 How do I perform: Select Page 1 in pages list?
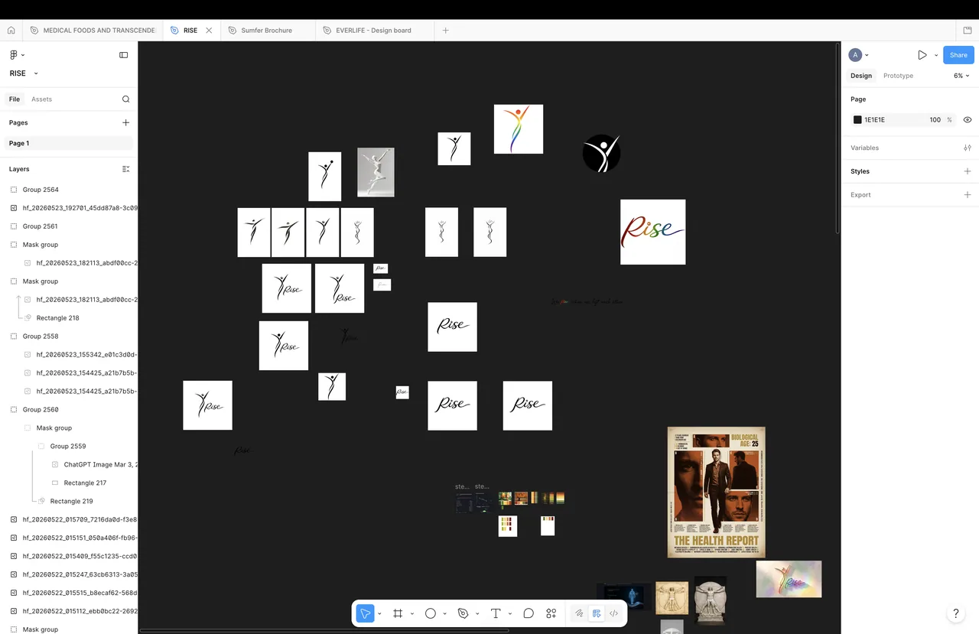pyautogui.click(x=68, y=143)
